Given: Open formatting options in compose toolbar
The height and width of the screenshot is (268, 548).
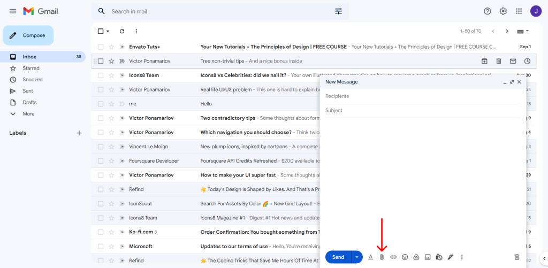Looking at the screenshot, I should coord(371,257).
